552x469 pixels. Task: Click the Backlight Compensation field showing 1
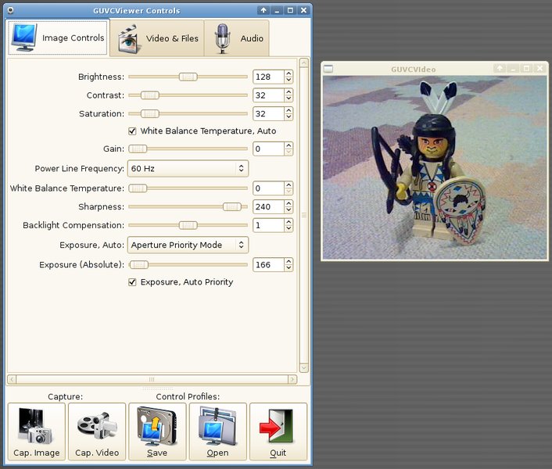click(x=269, y=225)
